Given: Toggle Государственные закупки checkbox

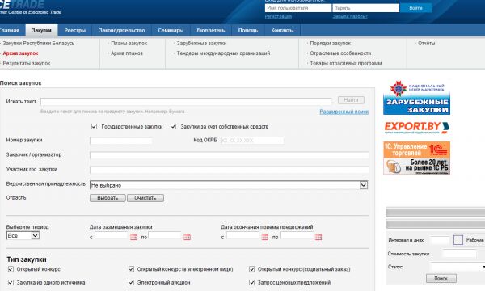Looking at the screenshot, I should click(94, 126).
